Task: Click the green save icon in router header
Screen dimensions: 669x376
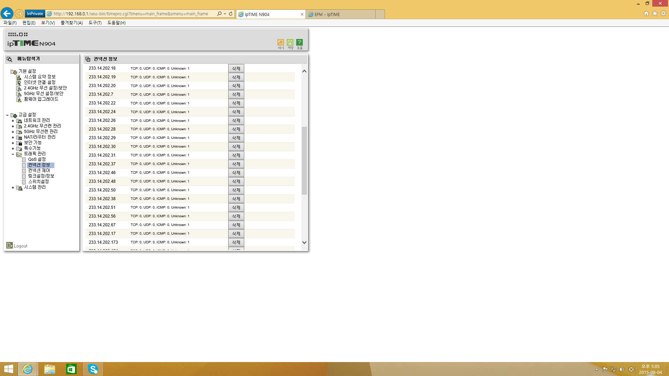Action: 290,42
